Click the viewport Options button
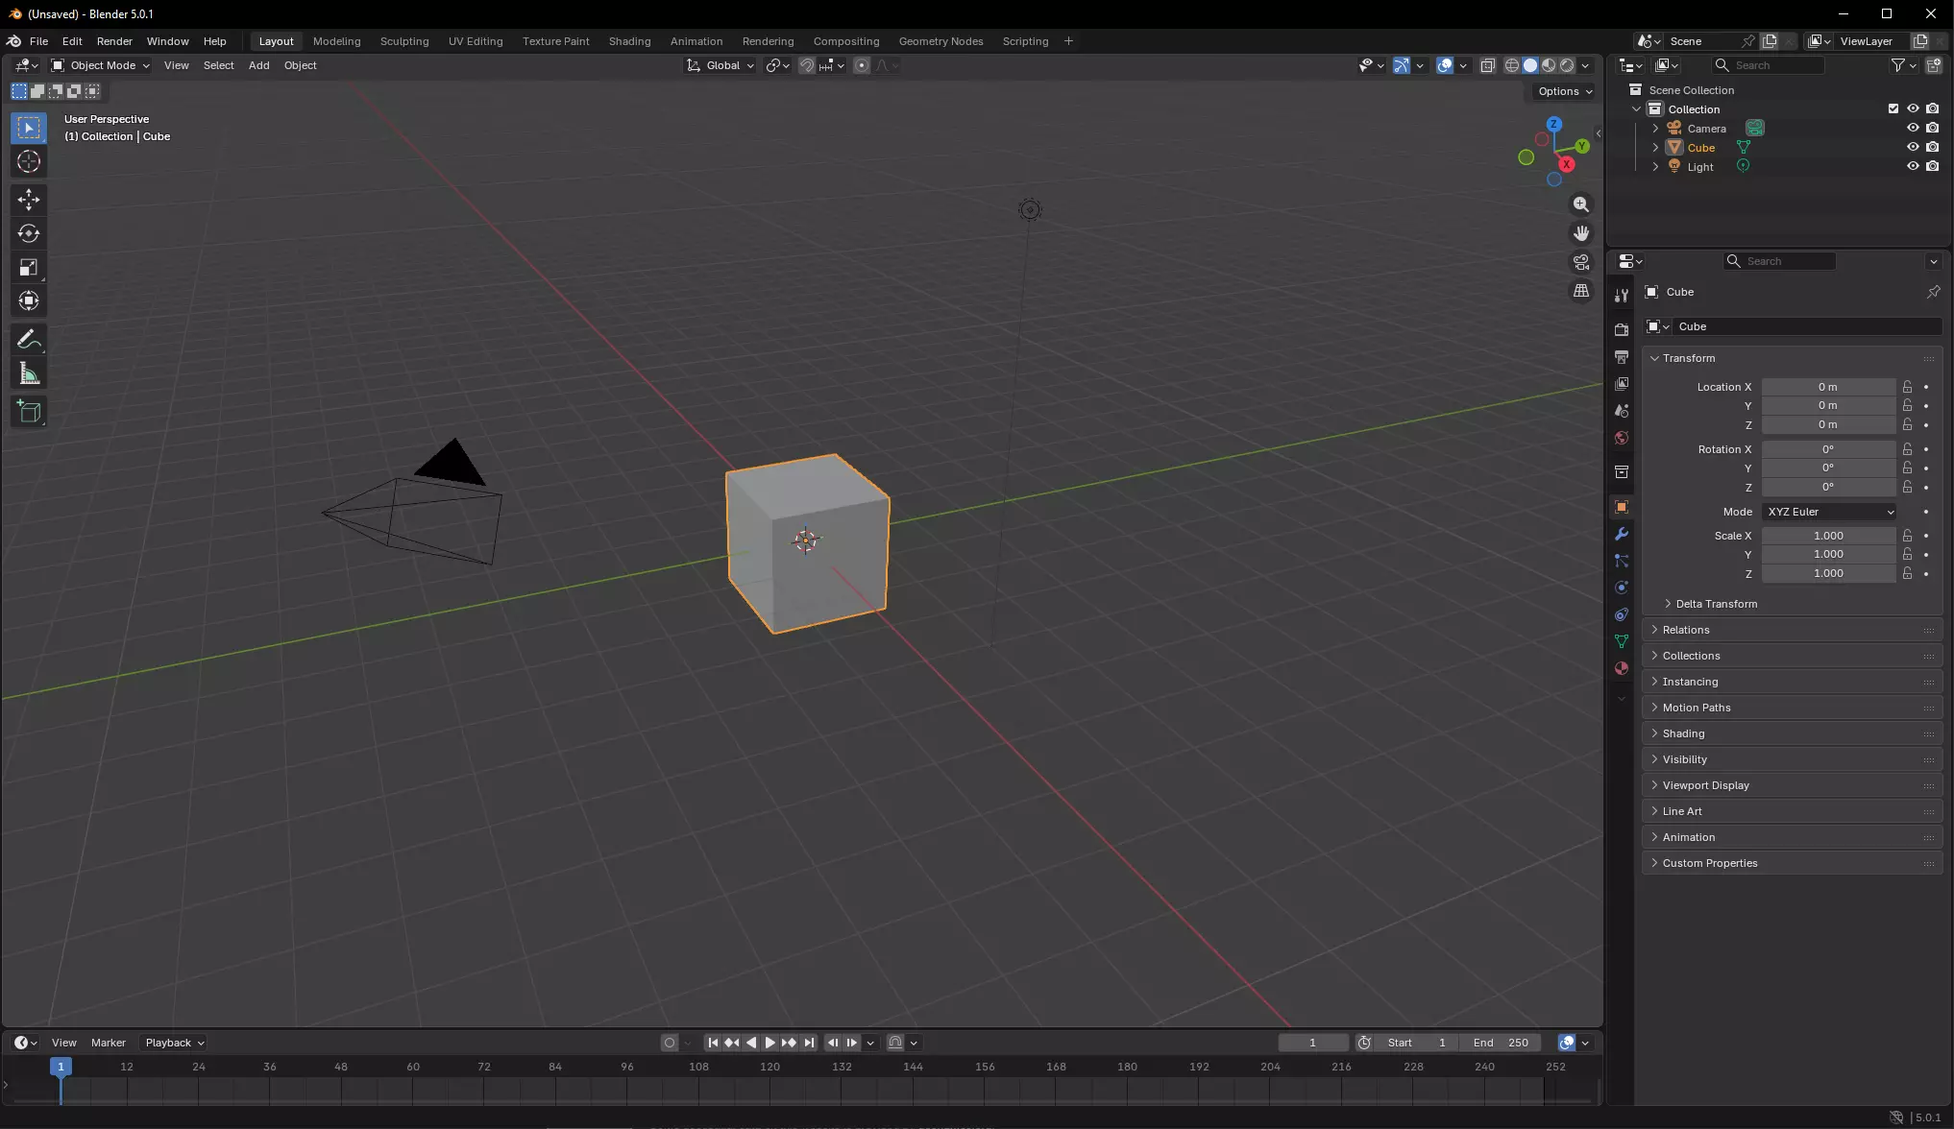The image size is (1954, 1129). click(x=1564, y=91)
